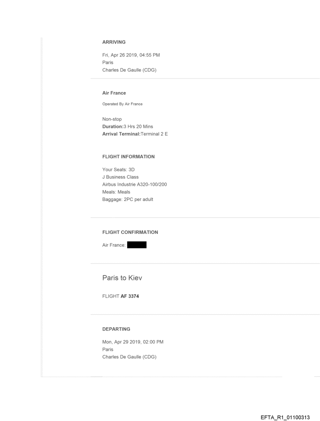This screenshot has width=320, height=421.
Task: Click the FLIGHT CONFIRMATION heading
Action: point(130,232)
